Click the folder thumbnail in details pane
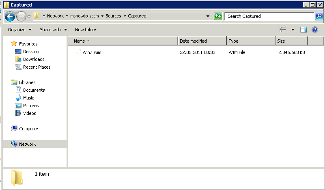Image resolution: width=325 pixels, height=190 pixels. [x=17, y=178]
